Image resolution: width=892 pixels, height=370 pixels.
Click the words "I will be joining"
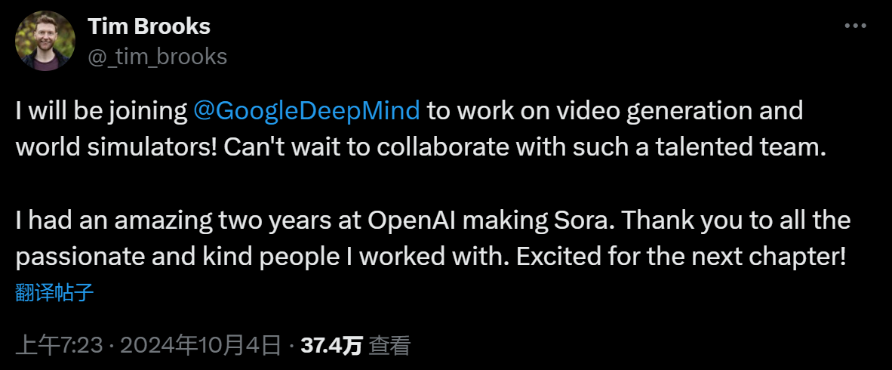(101, 111)
